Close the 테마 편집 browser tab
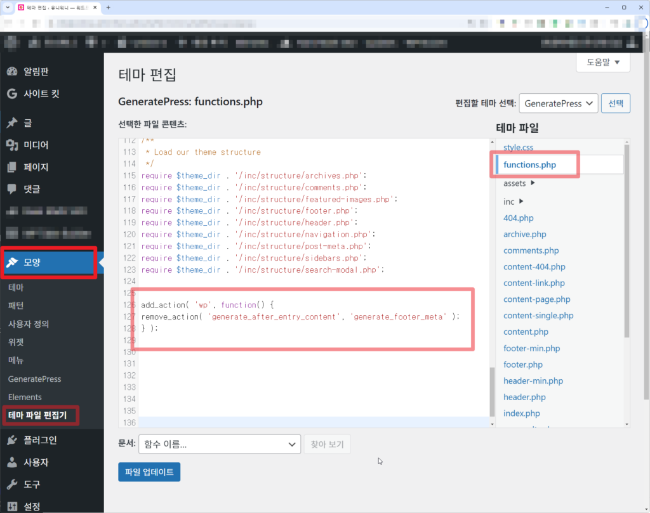 pyautogui.click(x=95, y=8)
